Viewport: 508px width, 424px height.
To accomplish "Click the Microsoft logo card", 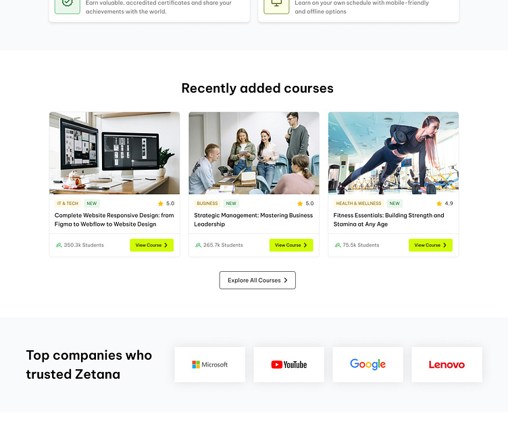I will point(210,364).
